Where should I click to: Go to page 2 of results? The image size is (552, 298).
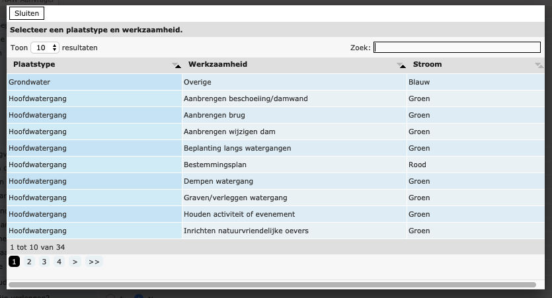29,262
